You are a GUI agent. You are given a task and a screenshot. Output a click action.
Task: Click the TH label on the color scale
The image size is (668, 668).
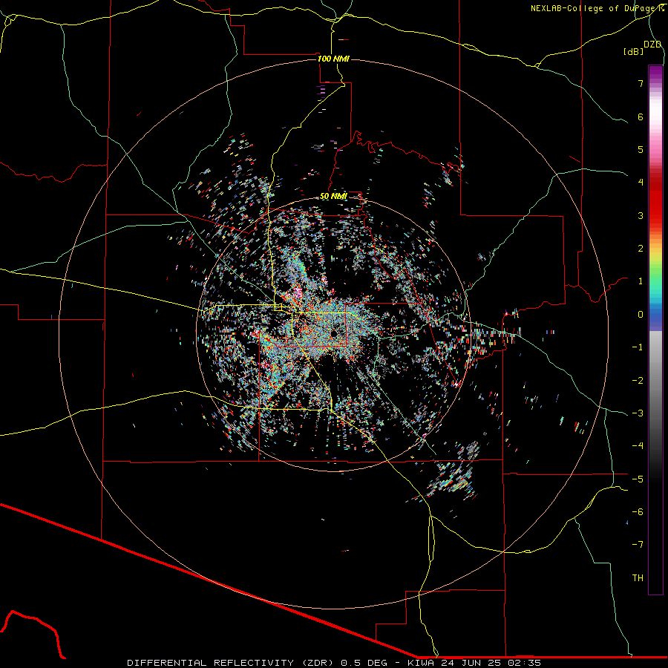[x=638, y=578]
